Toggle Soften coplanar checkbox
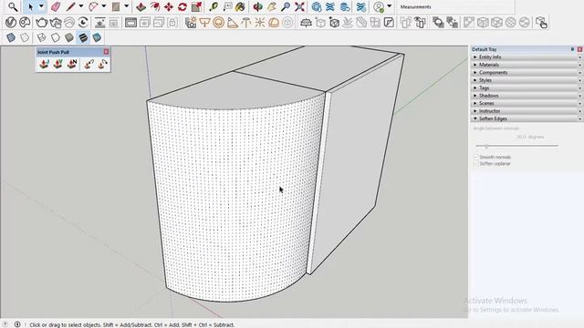Screen dimensions: 584x328 (x=476, y=164)
